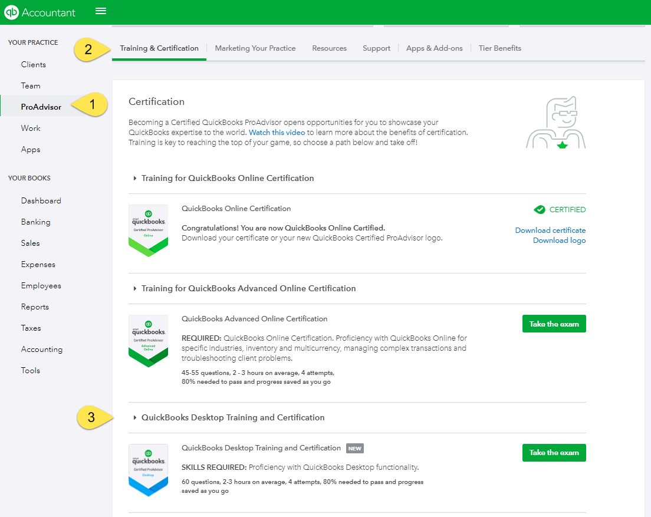The height and width of the screenshot is (517, 651).
Task: Select ProAdvisor in the sidebar
Action: click(x=41, y=107)
